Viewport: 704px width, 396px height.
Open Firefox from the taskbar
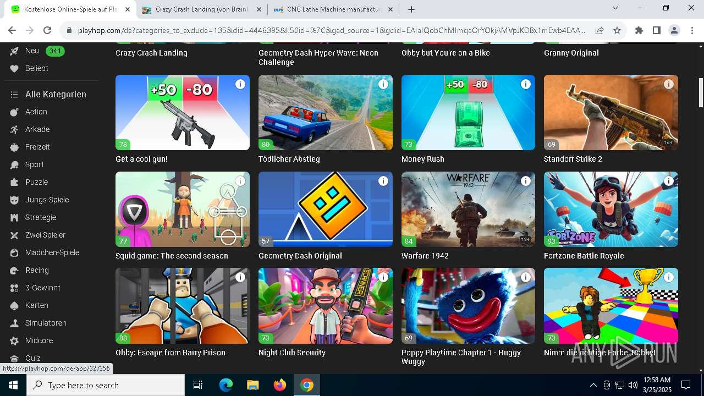click(x=280, y=385)
